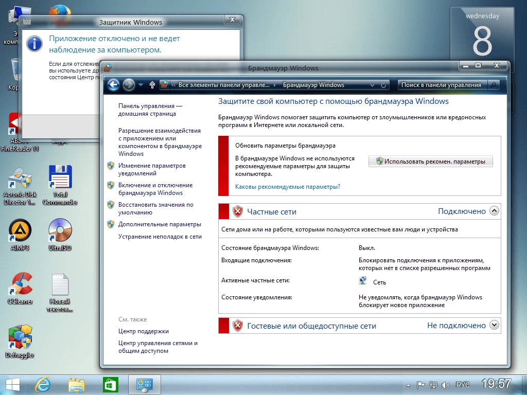
Task: Click the network icon beside 'Сеть'
Action: pos(363,281)
